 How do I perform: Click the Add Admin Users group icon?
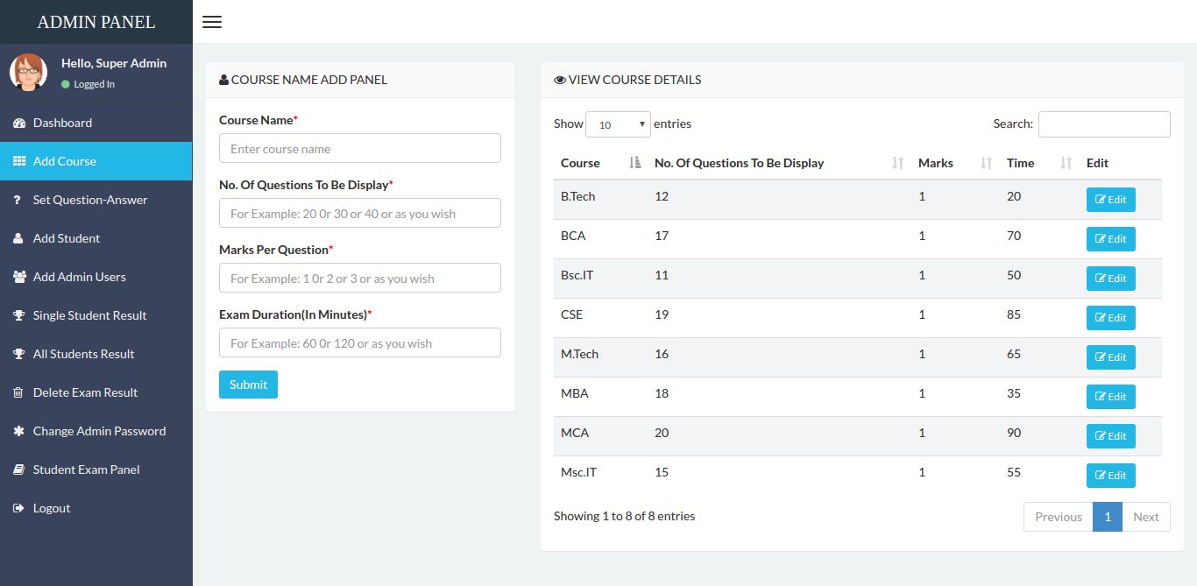coord(19,278)
